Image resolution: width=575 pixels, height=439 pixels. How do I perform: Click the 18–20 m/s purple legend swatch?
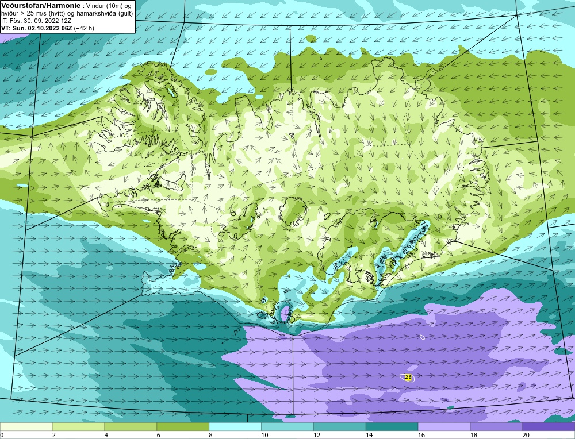click(x=496, y=426)
